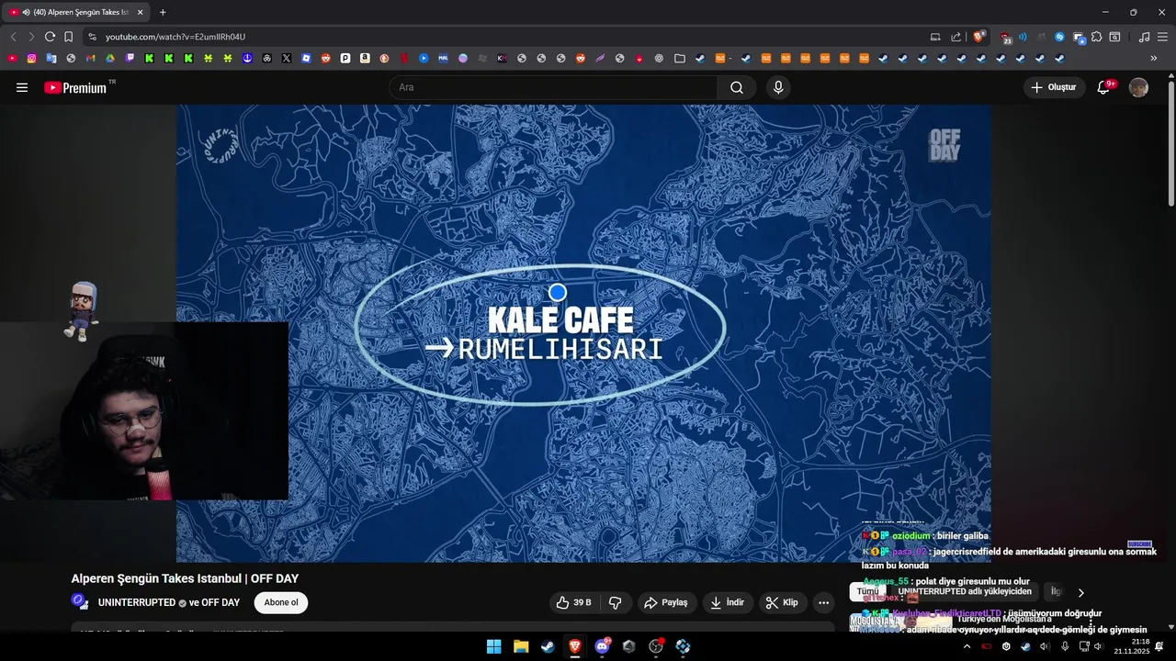Subscribe using Abone ol button

click(x=281, y=602)
